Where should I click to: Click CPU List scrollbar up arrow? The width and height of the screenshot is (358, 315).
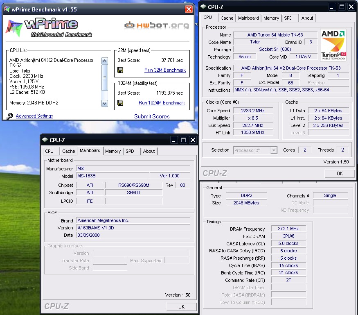(105, 61)
